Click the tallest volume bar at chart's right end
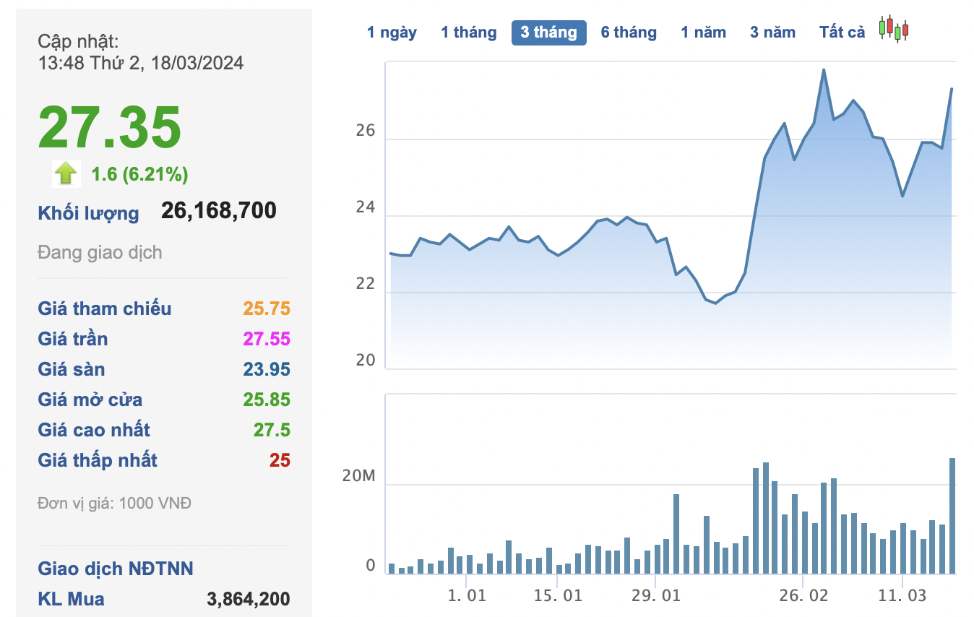This screenshot has height=617, width=974. coord(952,516)
